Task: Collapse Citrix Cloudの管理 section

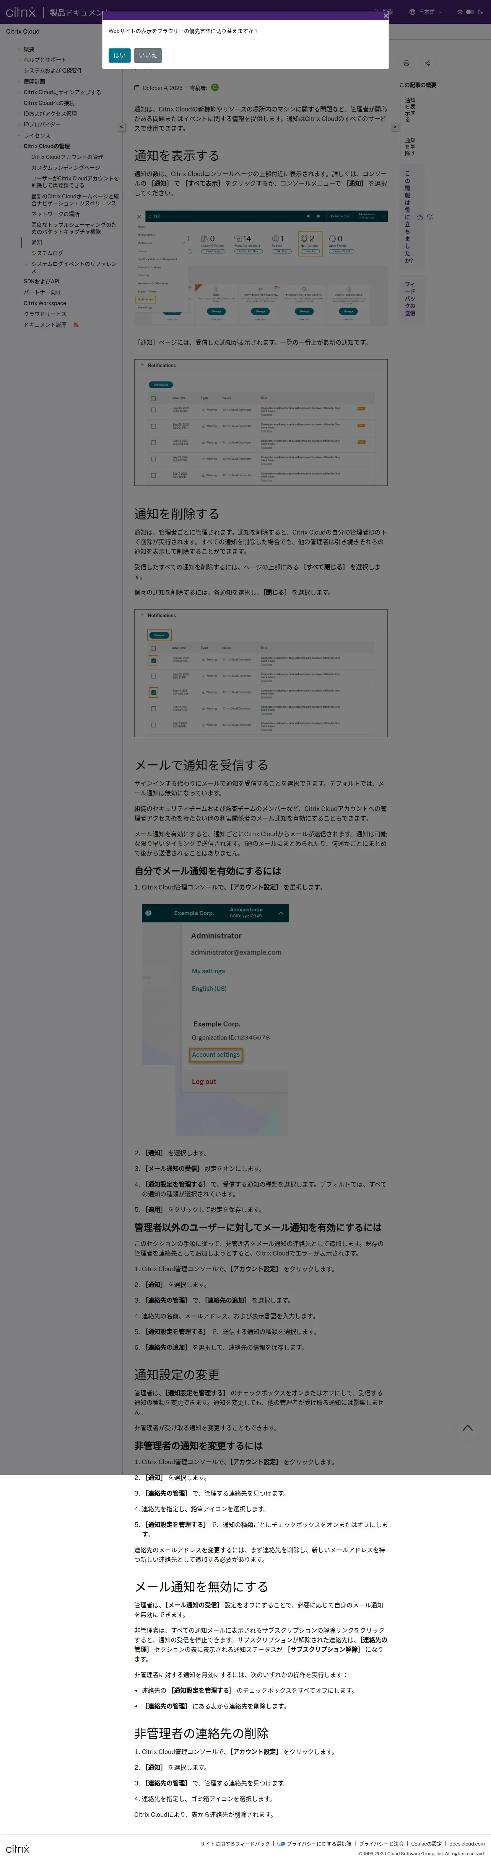Action: click(46, 146)
